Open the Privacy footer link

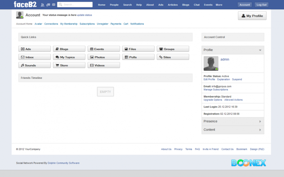tap(178, 149)
